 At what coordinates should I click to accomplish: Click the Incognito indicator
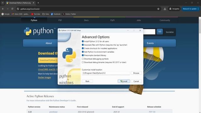point(174,9)
